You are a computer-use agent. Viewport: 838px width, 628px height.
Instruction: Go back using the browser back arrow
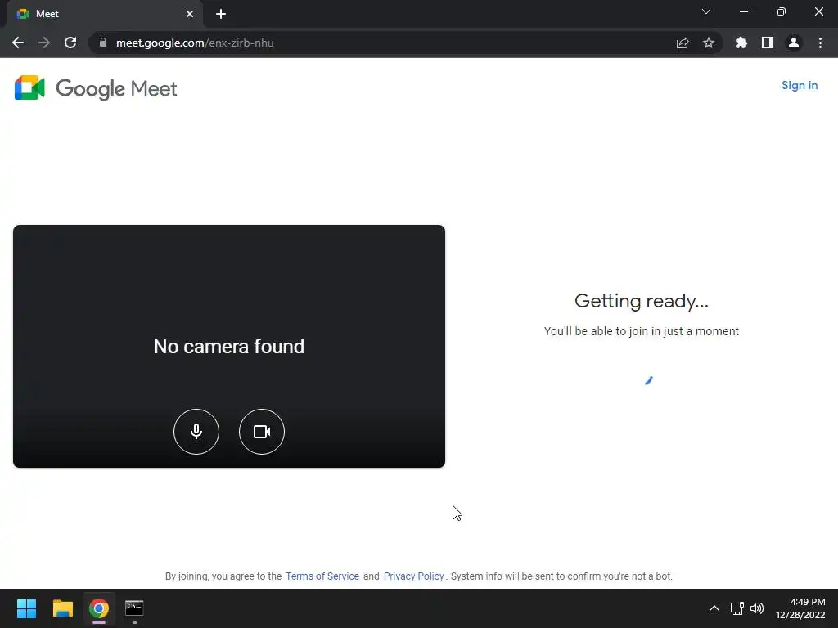(x=18, y=43)
